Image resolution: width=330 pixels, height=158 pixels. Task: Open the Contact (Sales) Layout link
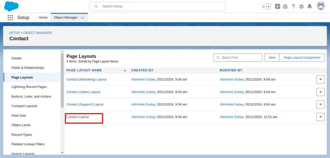click(83, 92)
